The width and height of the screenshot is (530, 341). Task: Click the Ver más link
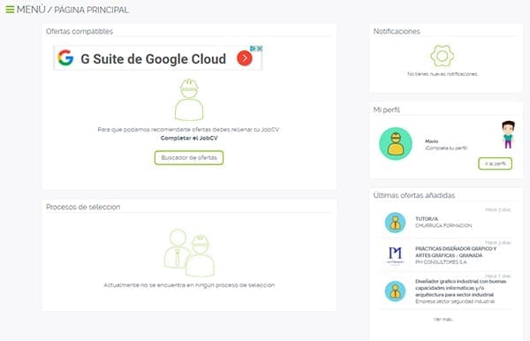click(443, 320)
